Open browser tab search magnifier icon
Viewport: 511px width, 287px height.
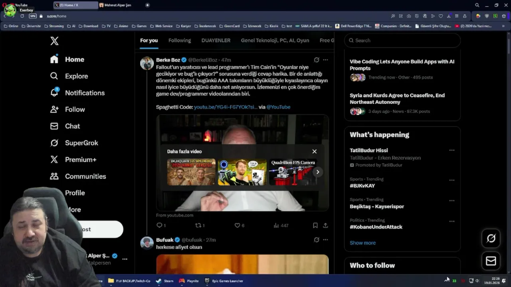(477, 5)
